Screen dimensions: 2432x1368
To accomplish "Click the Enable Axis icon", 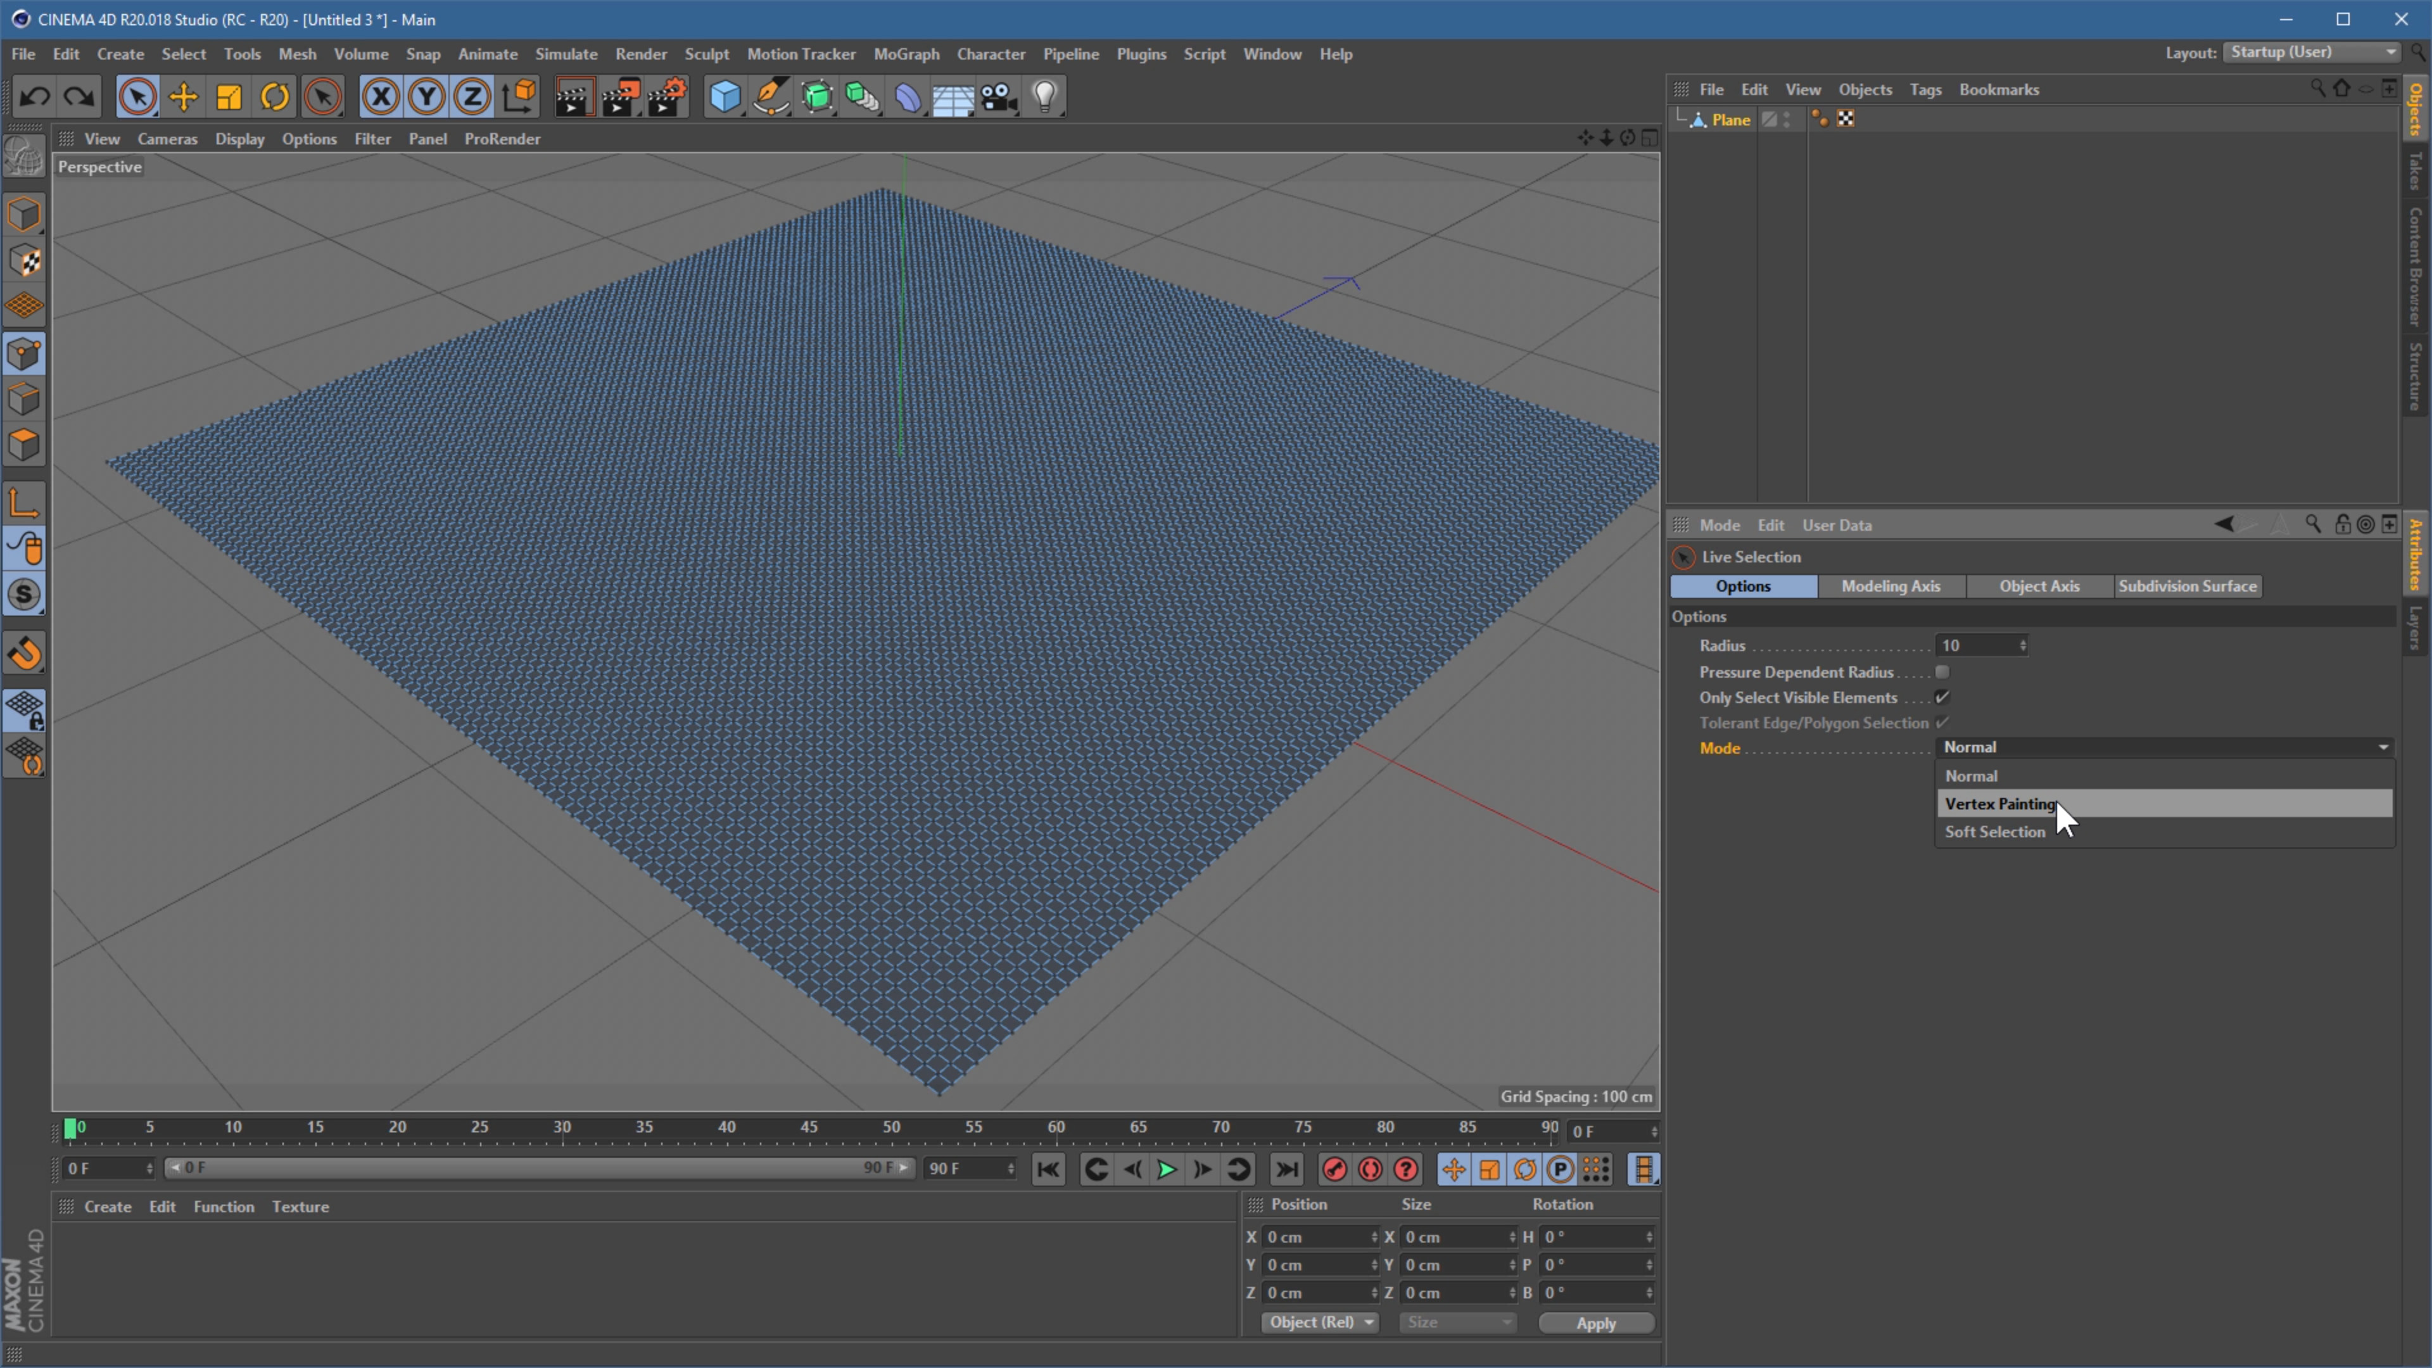I will pos(25,502).
